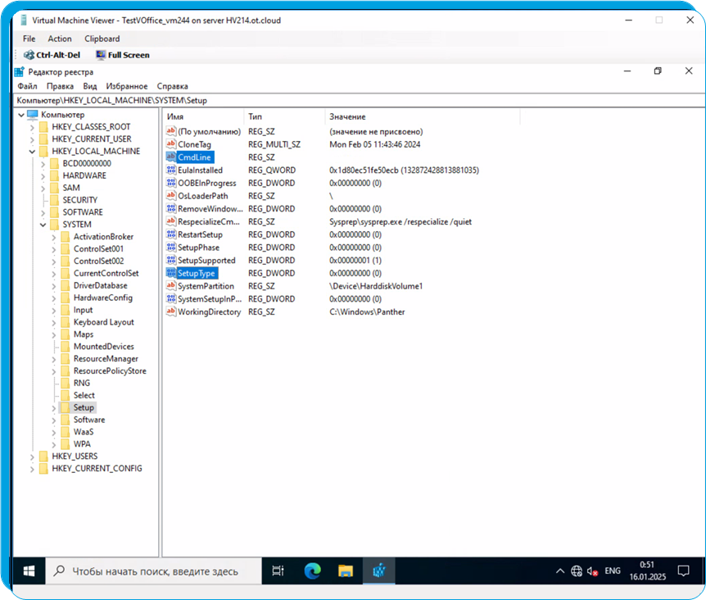The width and height of the screenshot is (706, 600).
Task: Select the SAM key folder icon
Action: 54,188
